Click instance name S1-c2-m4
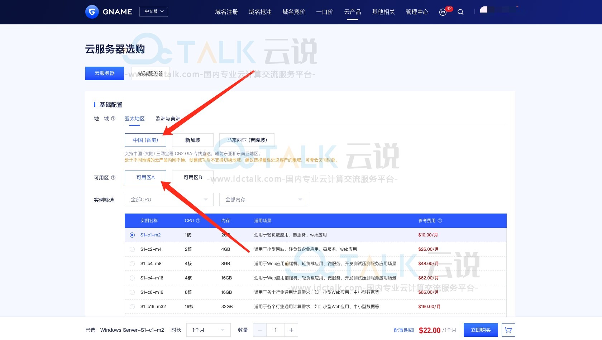This screenshot has width=602, height=340. 151,249
